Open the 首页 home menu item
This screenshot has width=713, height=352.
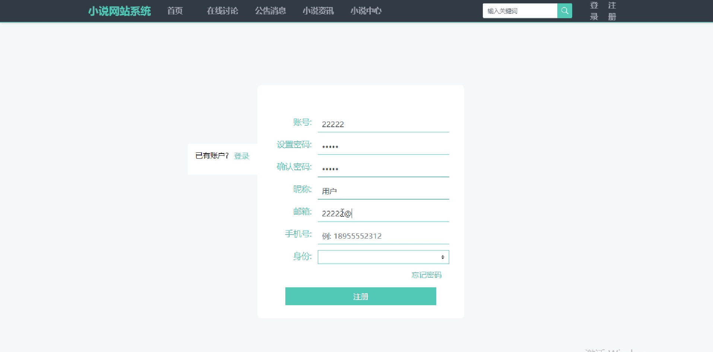coord(175,11)
